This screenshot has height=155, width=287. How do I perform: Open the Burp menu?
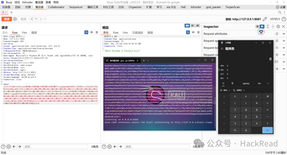9,2
